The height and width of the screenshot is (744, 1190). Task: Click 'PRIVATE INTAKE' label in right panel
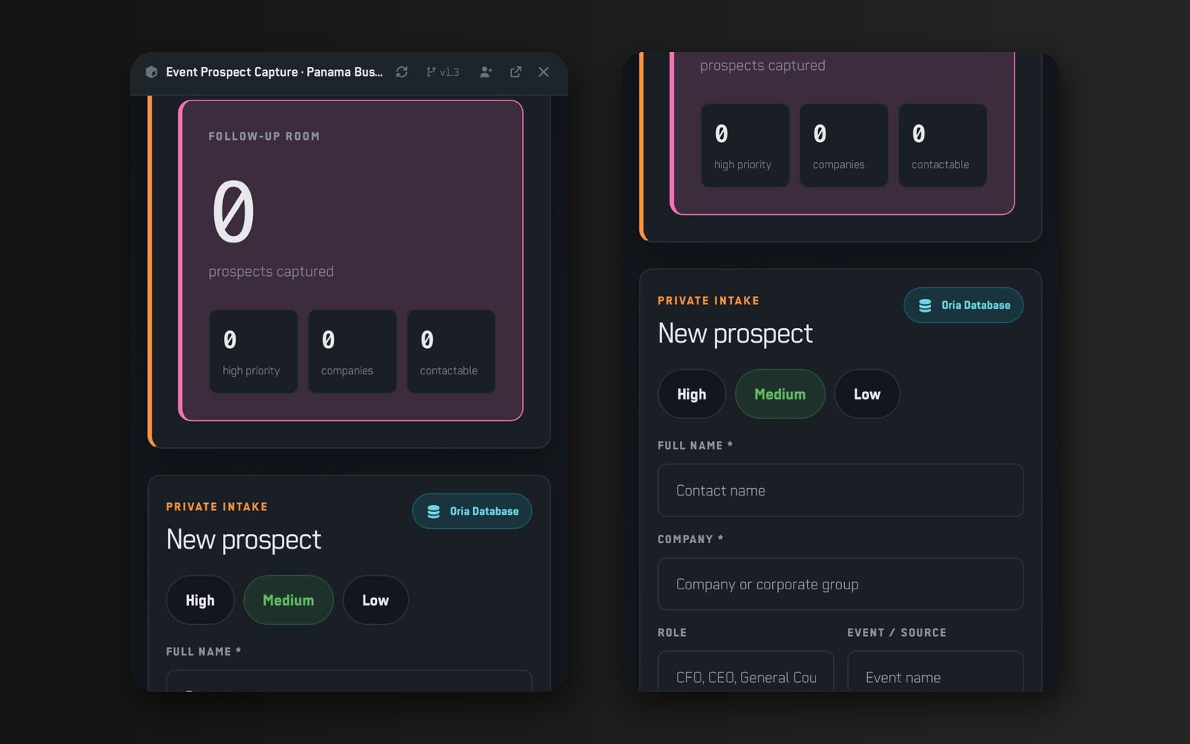[x=709, y=301]
